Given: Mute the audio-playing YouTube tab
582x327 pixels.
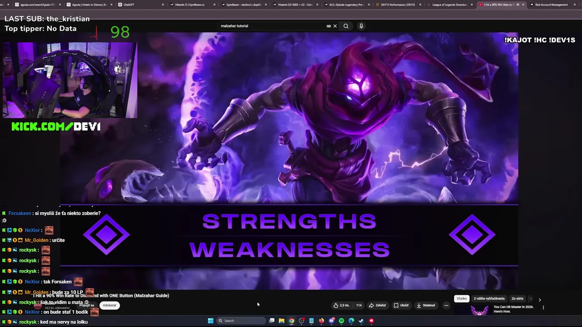Looking at the screenshot, I should point(517,5).
